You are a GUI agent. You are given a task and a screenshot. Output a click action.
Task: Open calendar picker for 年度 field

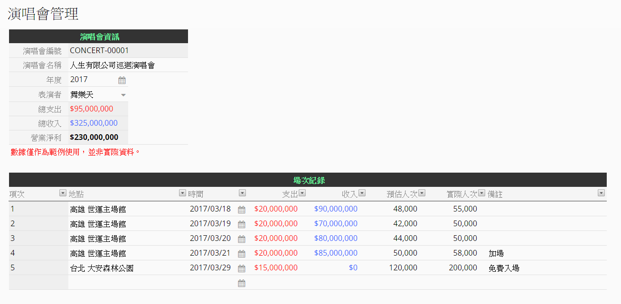point(122,80)
